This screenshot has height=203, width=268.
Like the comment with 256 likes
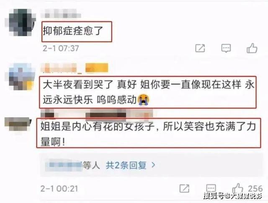pyautogui.click(x=237, y=188)
